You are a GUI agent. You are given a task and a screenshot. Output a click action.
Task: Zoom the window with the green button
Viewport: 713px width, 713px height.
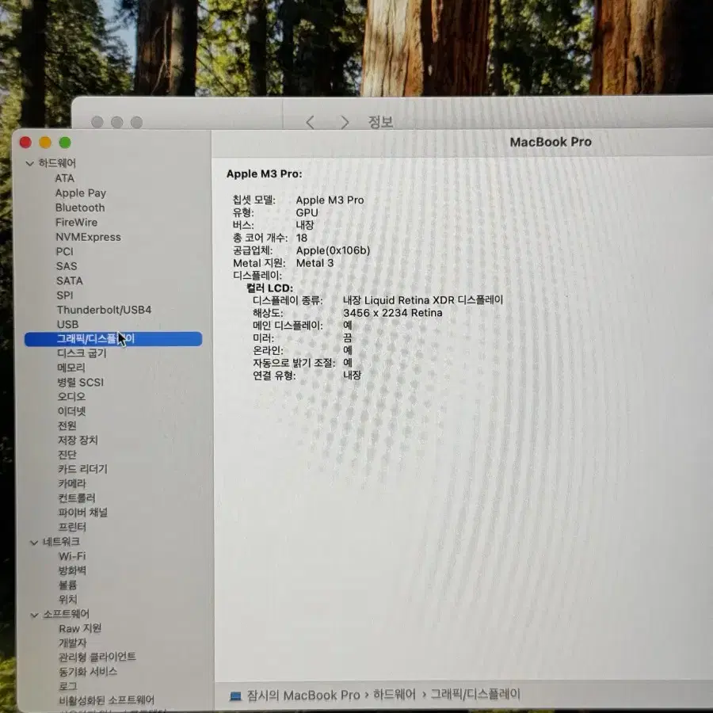click(65, 143)
